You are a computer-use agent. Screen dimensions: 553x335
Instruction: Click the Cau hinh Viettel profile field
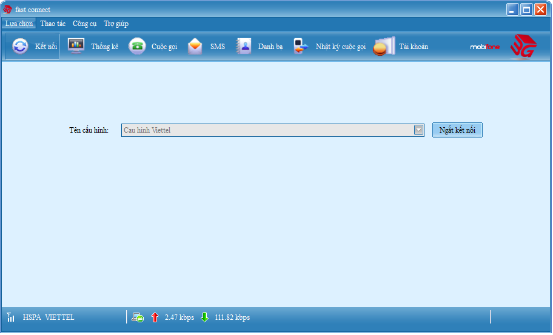[267, 130]
